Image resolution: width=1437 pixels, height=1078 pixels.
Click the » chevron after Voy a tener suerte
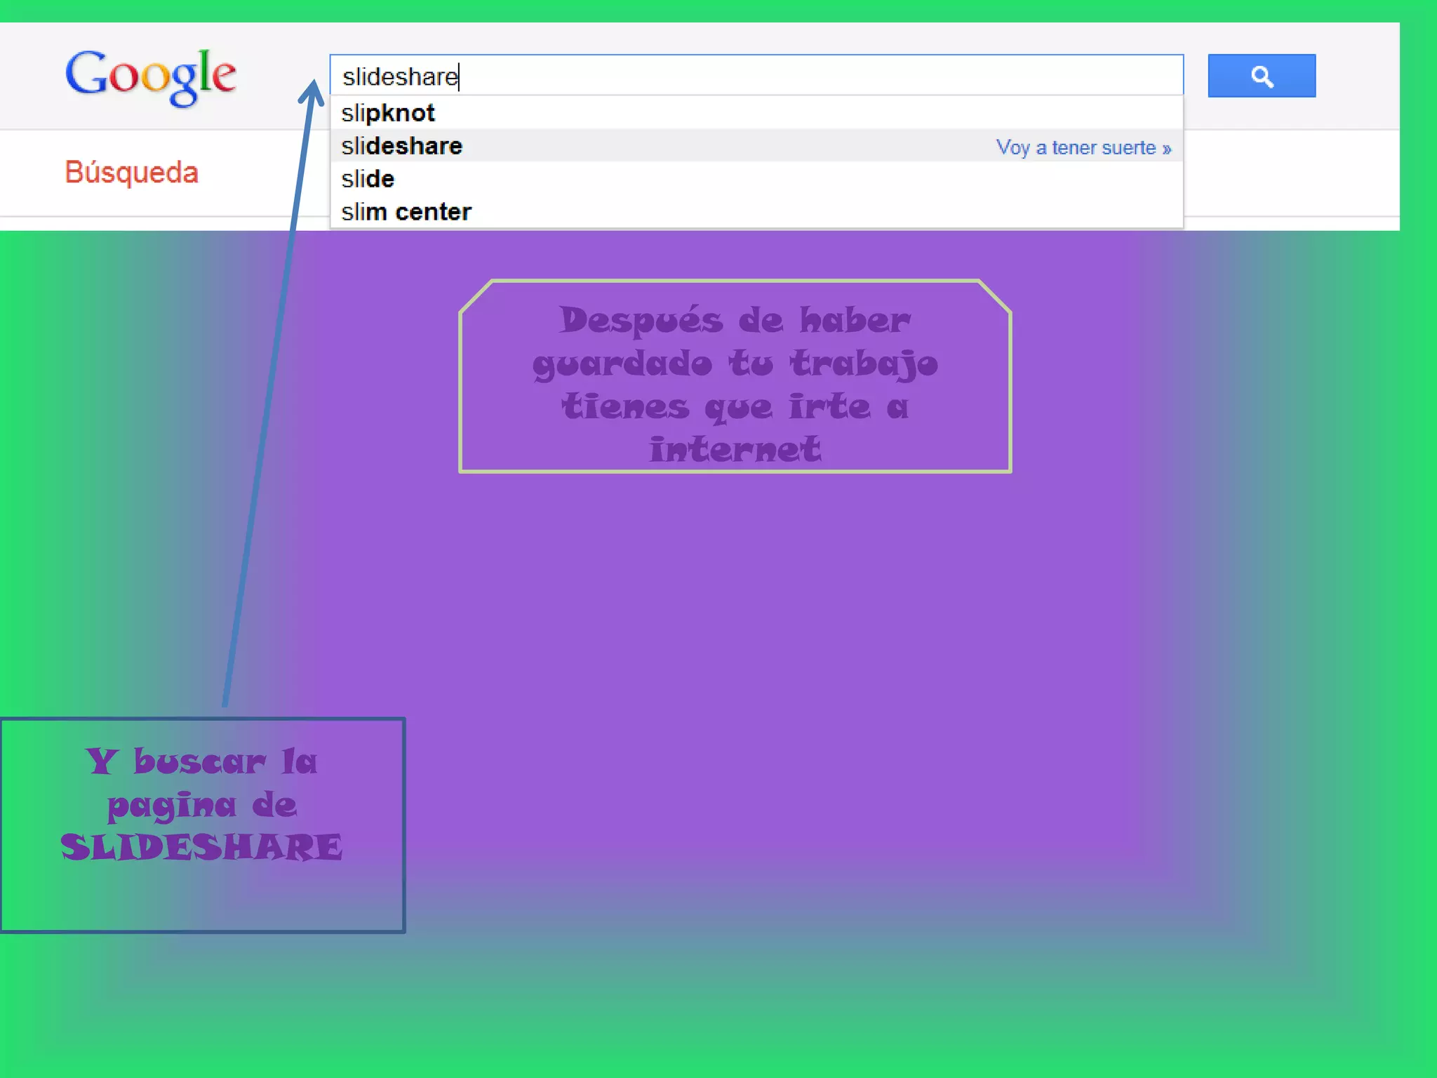tap(1166, 149)
